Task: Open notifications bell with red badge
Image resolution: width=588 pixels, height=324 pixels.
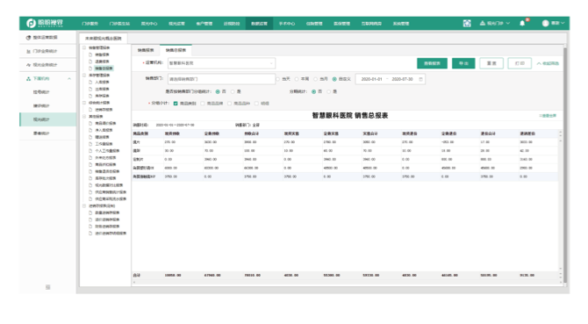Action: (x=522, y=23)
